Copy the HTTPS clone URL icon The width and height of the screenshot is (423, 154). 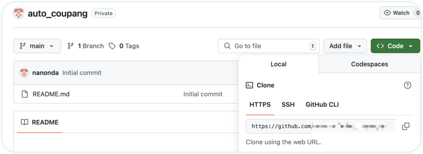coord(406,126)
